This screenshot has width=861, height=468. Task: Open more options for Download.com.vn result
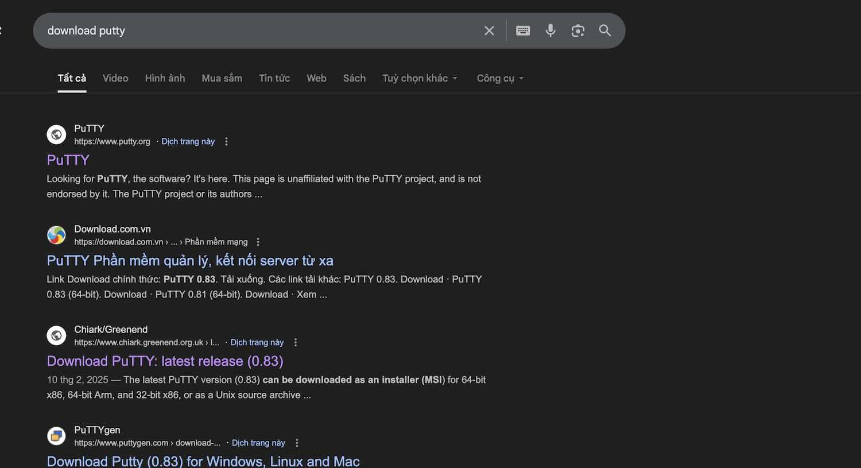258,242
